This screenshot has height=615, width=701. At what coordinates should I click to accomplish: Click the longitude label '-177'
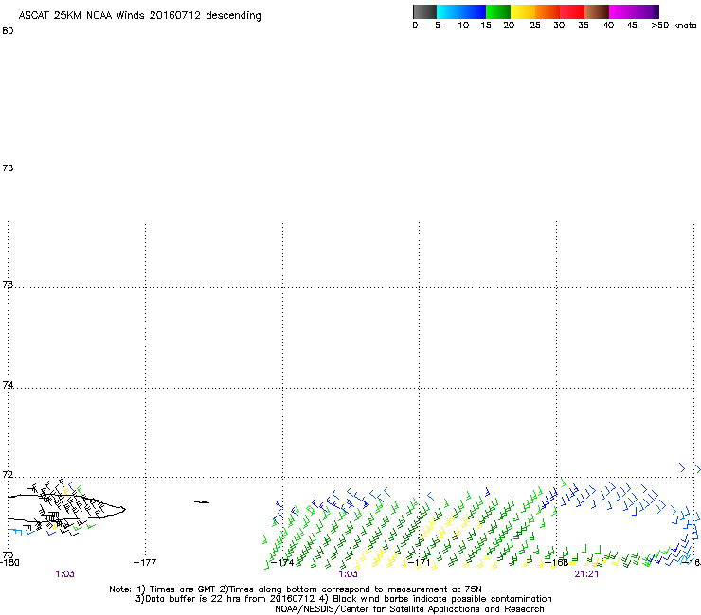tap(145, 562)
